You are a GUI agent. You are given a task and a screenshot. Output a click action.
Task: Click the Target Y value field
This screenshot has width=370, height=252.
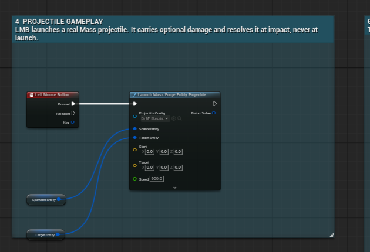(x=164, y=168)
